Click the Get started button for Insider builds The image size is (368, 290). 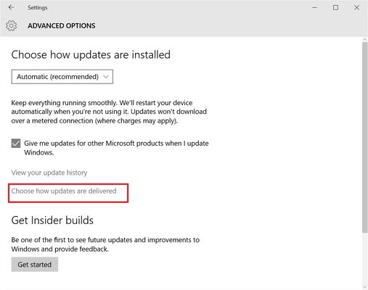coord(35,265)
